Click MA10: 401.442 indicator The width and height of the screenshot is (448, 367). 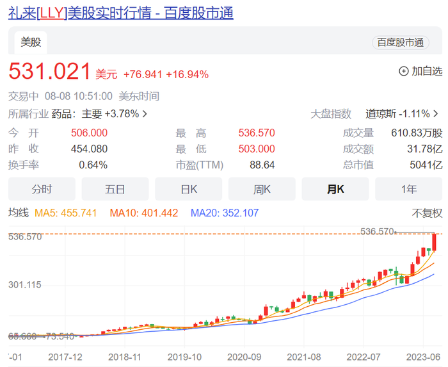[144, 213]
